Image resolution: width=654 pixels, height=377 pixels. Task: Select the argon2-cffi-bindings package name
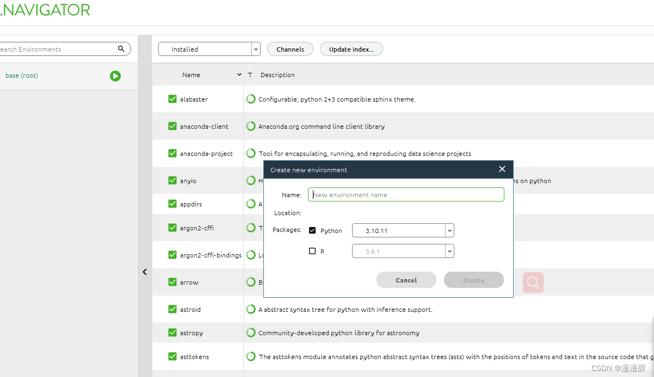[x=211, y=255]
